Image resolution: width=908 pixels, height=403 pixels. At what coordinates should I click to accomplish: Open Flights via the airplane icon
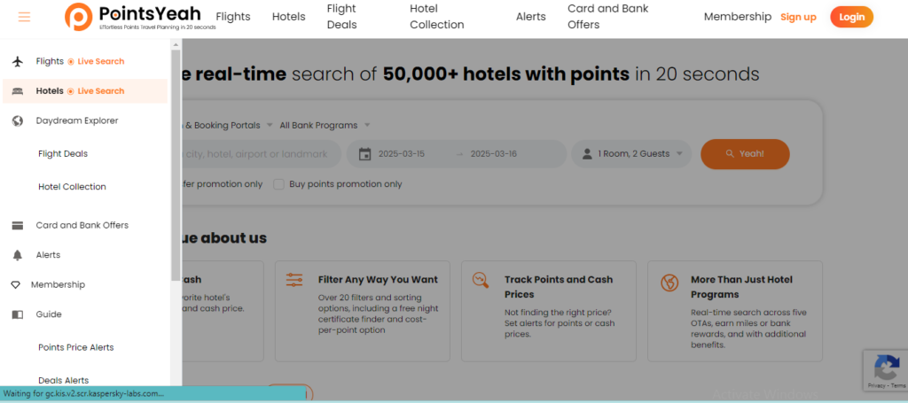point(18,61)
